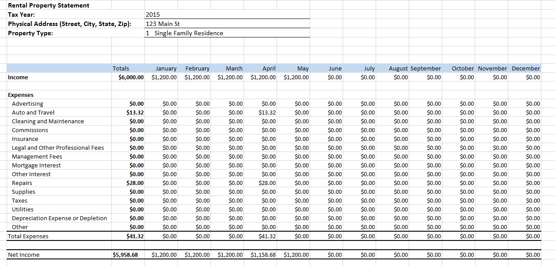Select the Expenses section heading
The width and height of the screenshot is (555, 266).
pos(21,95)
